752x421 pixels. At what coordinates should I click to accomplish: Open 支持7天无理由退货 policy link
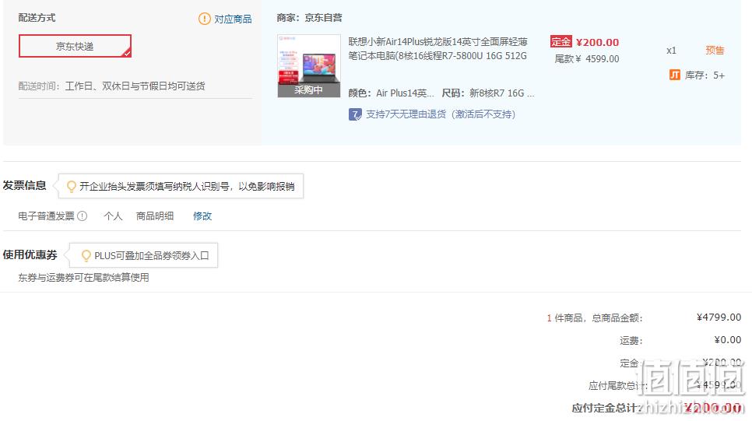tap(441, 114)
